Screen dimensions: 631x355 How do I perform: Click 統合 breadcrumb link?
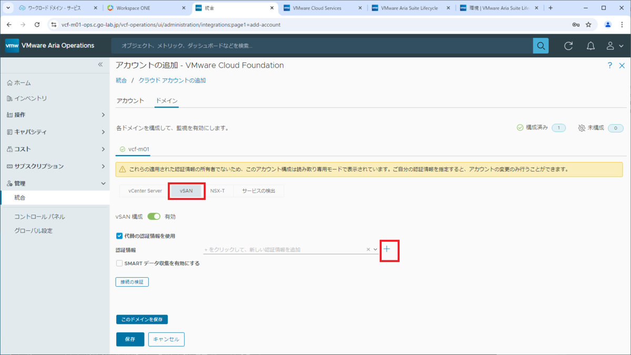pyautogui.click(x=121, y=80)
